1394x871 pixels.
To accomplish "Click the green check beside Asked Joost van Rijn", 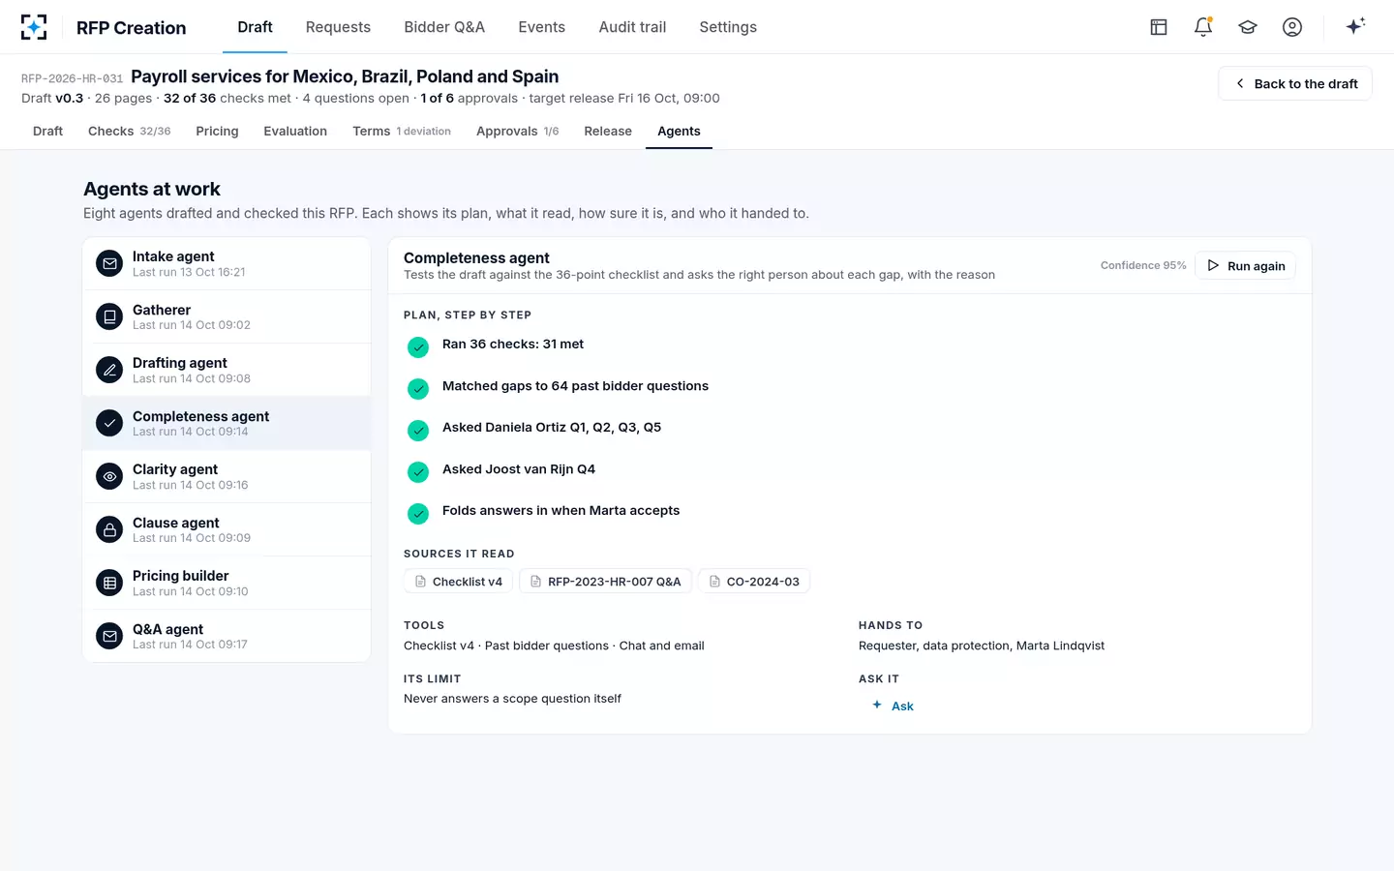I will pos(418,471).
